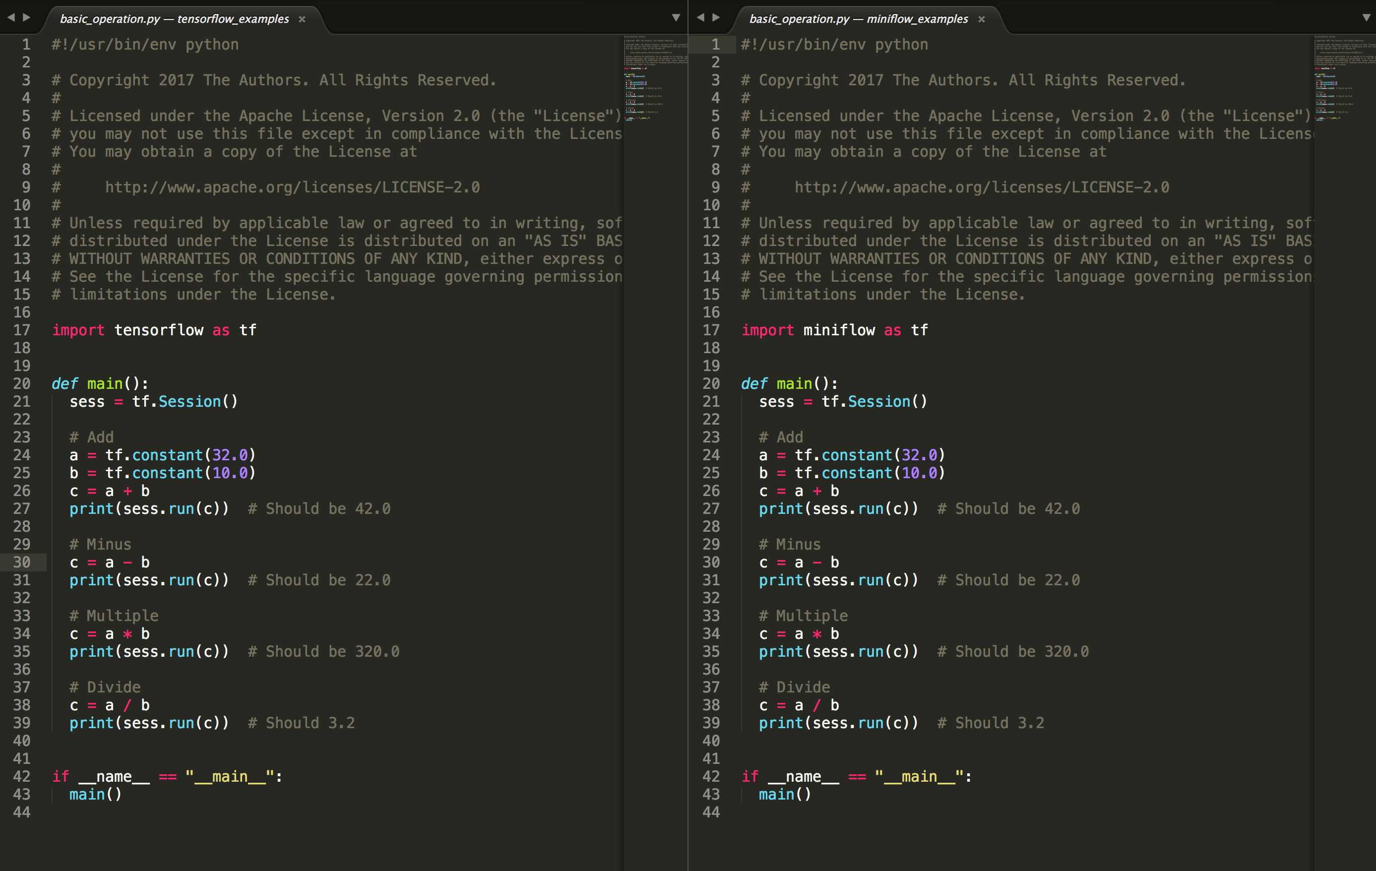The width and height of the screenshot is (1376, 871).
Task: Close the miniflow_examples basic_operation.py tab
Action: coord(981,19)
